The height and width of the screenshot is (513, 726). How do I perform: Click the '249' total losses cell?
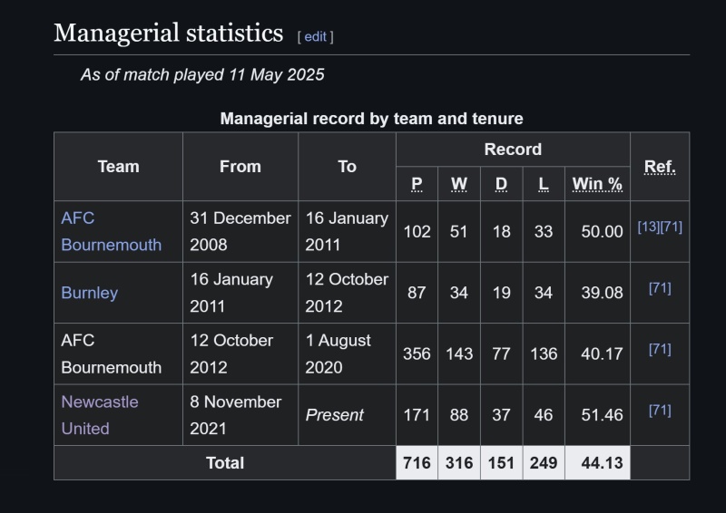(544, 463)
